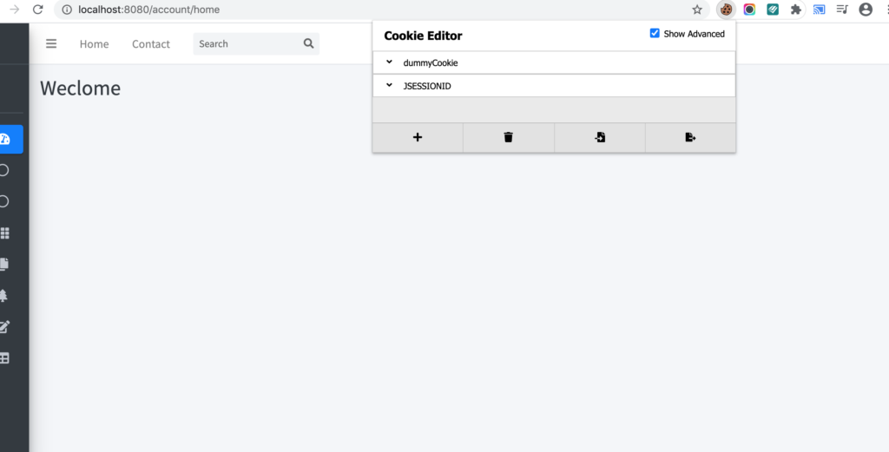Click the browser profile avatar icon

coord(866,10)
